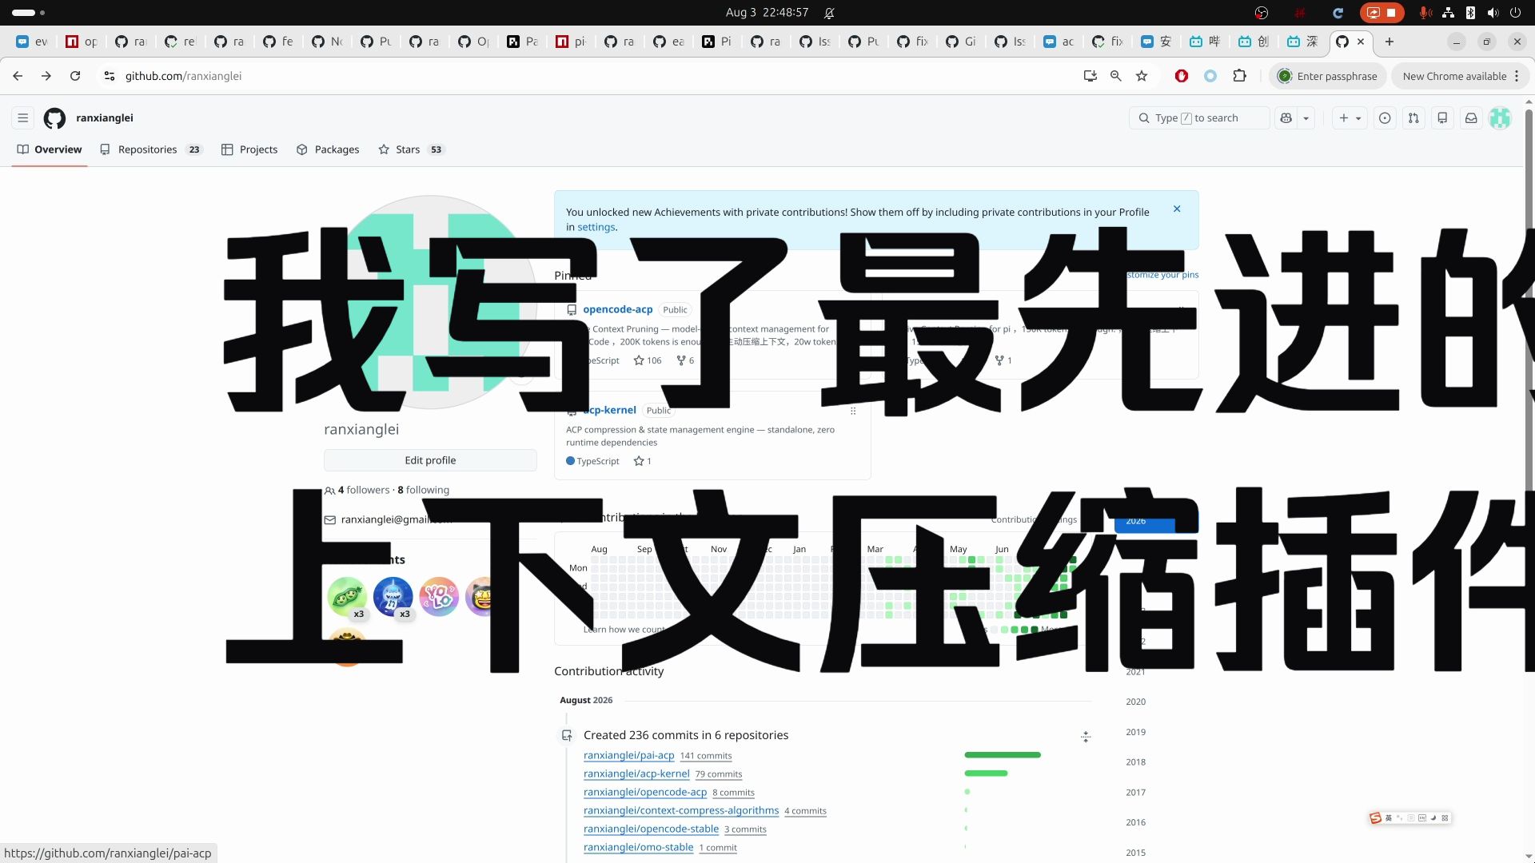Viewport: 1535px width, 863px height.
Task: Open the Pull Shark achievement badge
Action: click(x=393, y=596)
